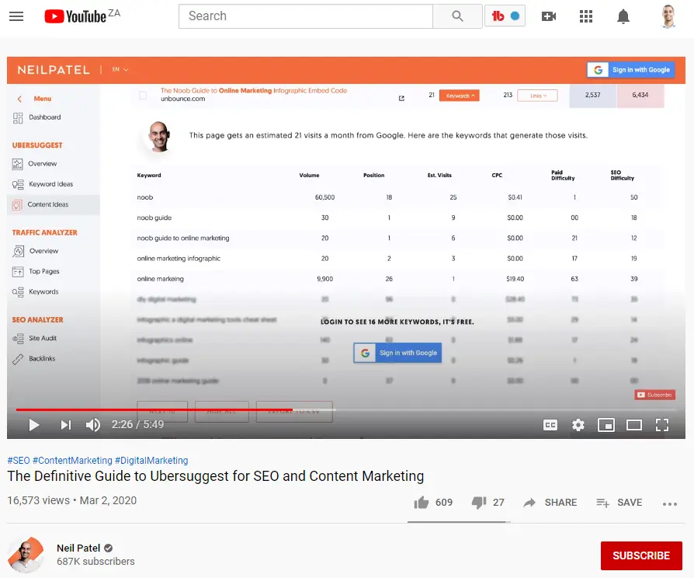Open the YouTube hamburger guide menu

[x=16, y=16]
